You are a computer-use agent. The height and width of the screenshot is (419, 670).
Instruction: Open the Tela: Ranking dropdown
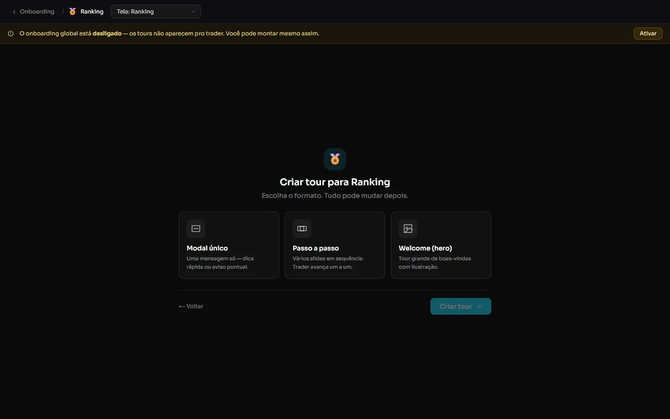tap(156, 12)
